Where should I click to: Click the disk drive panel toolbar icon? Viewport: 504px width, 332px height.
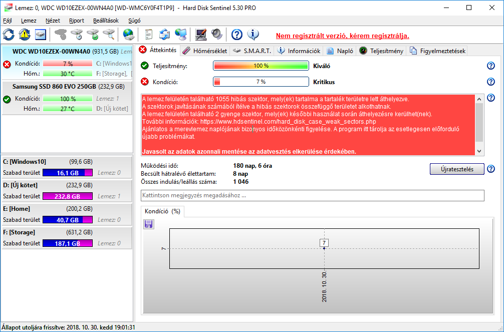click(41, 35)
